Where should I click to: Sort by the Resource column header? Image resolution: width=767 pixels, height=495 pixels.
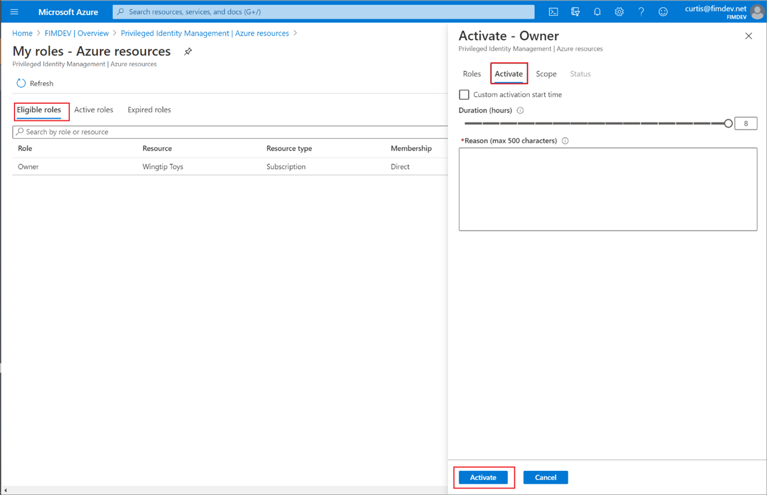tap(157, 149)
